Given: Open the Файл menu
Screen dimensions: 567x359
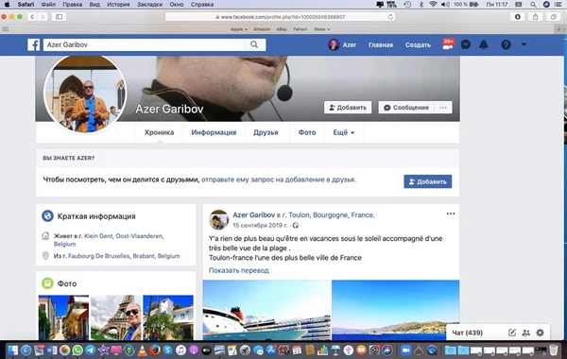Looking at the screenshot, I should click(48, 5).
